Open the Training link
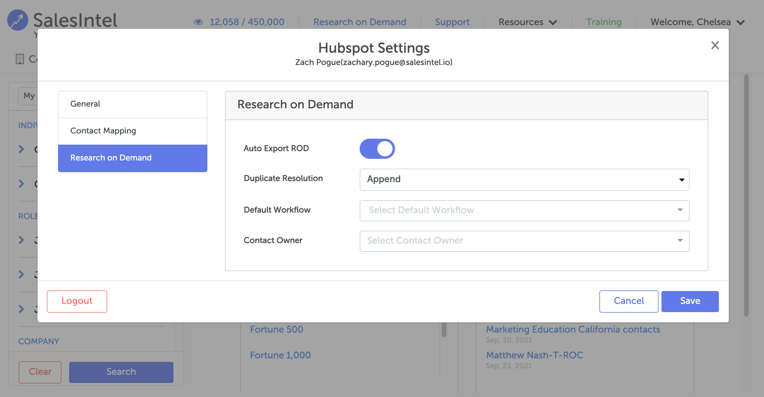 (603, 22)
